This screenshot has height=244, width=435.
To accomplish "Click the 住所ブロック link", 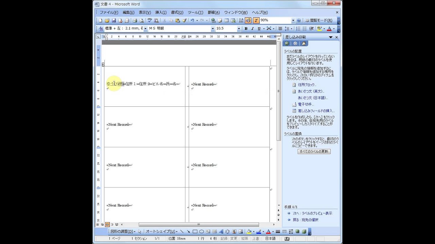I will (307, 85).
